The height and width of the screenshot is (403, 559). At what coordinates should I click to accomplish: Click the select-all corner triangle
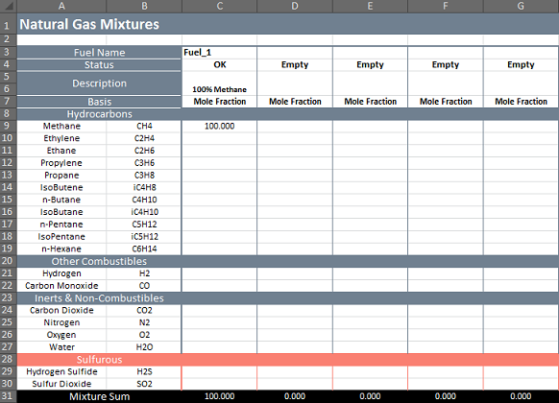point(9,6)
